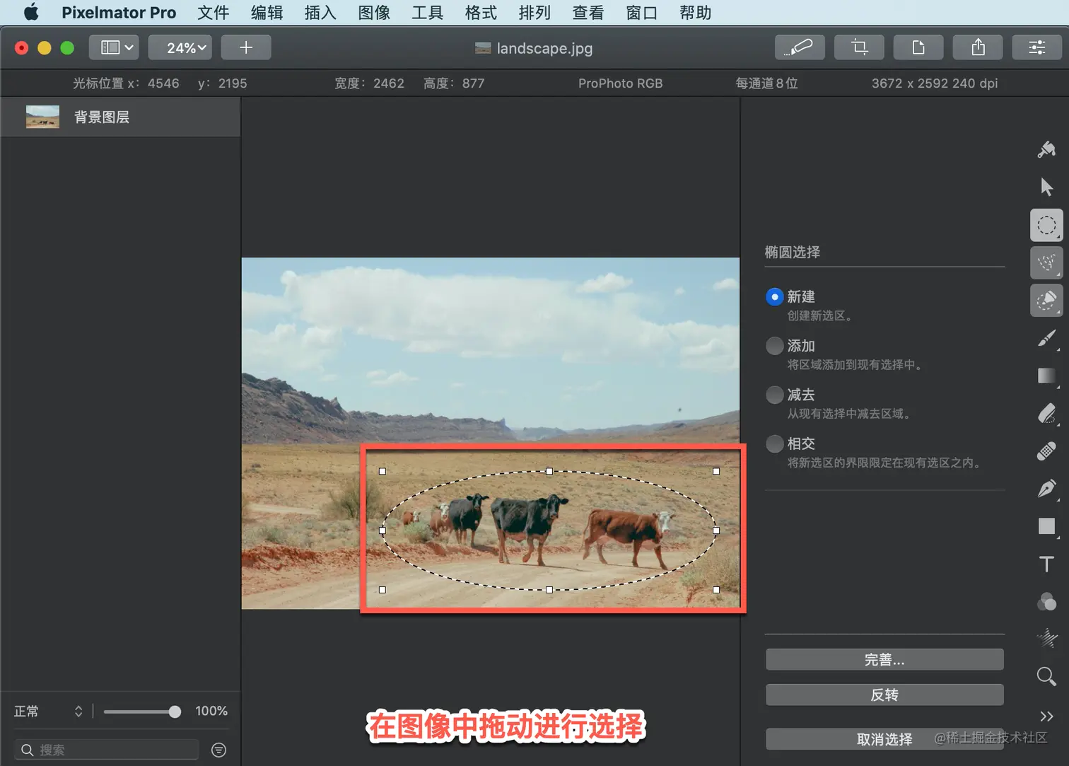1069x766 pixels.
Task: Select the 相交 selection mode
Action: coord(775,443)
